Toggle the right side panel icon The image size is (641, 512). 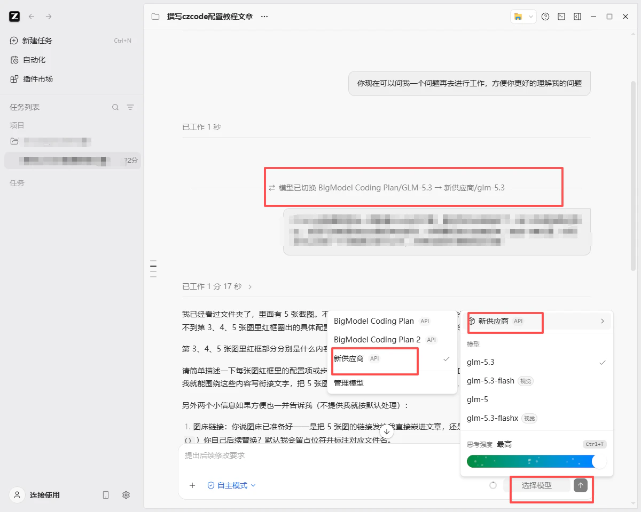(x=577, y=17)
